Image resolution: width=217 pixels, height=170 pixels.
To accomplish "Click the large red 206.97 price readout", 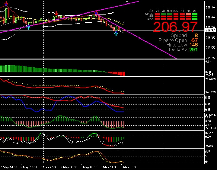I will 175,27.
